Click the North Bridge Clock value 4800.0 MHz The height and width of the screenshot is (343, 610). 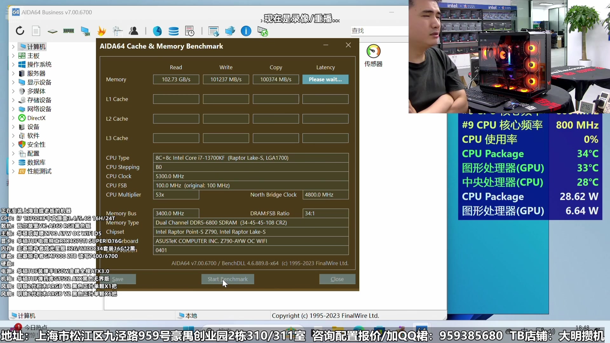coord(325,195)
